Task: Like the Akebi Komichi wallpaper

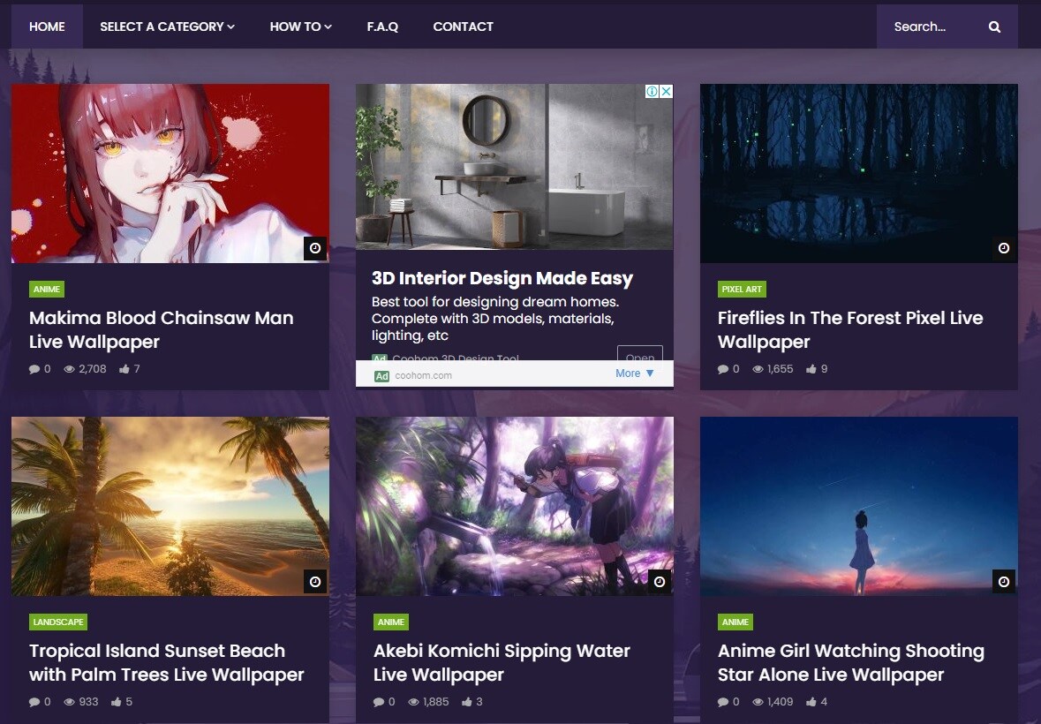Action: coord(467,702)
